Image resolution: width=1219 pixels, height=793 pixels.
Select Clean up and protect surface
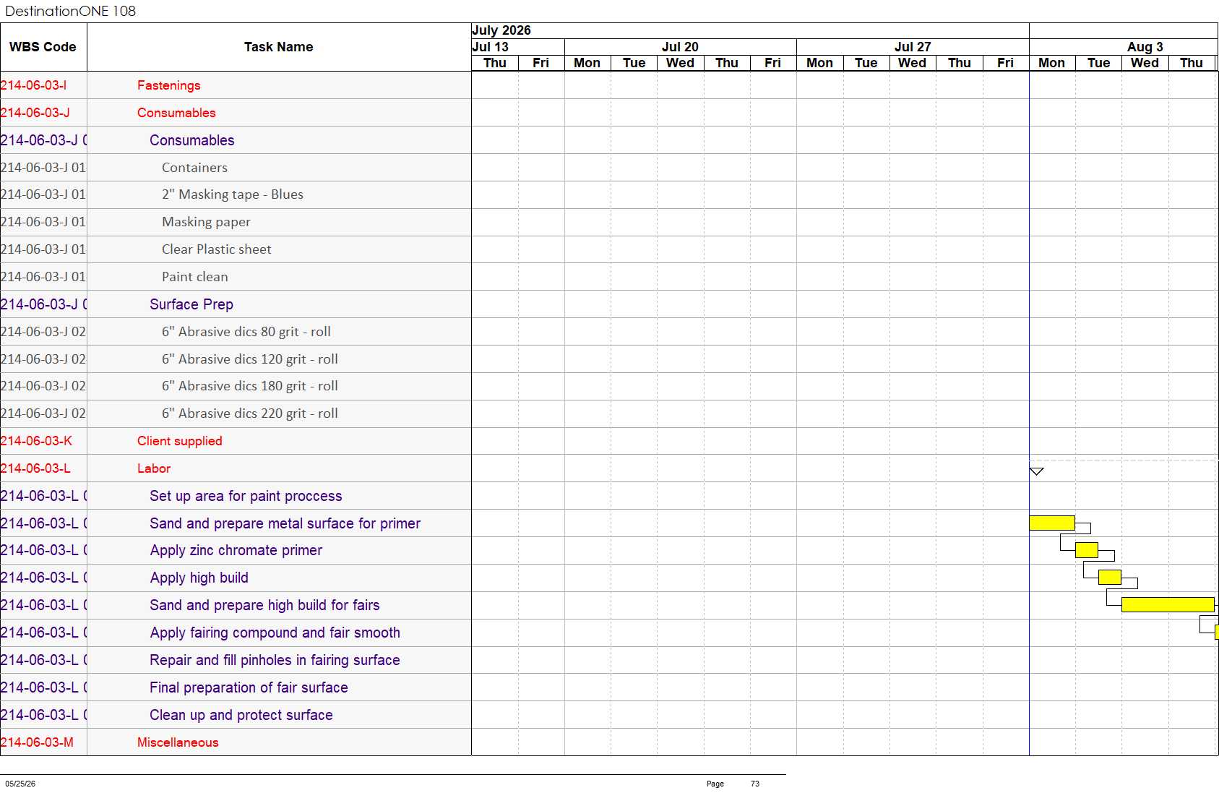[241, 715]
